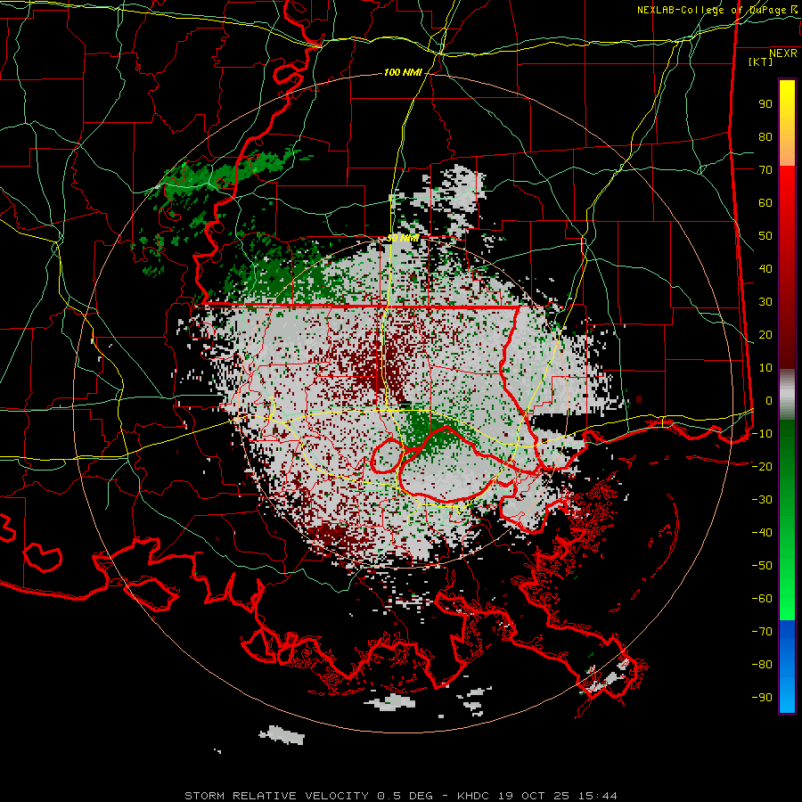The height and width of the screenshot is (802, 802).
Task: Click the NEXR label above the color scale
Action: coord(782,53)
